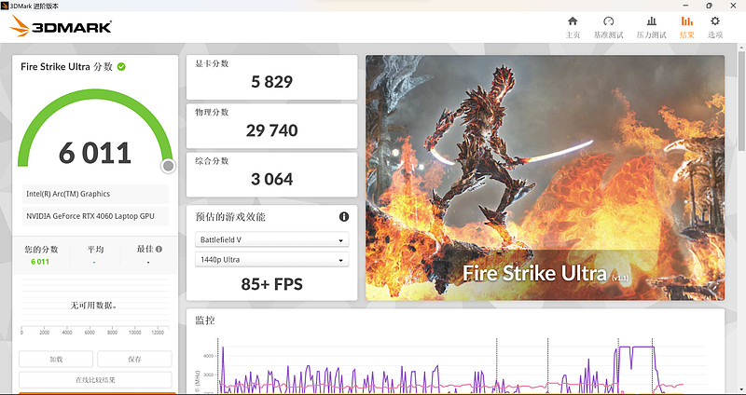Click the combined score 3 064 value
The width and height of the screenshot is (746, 395).
click(271, 179)
